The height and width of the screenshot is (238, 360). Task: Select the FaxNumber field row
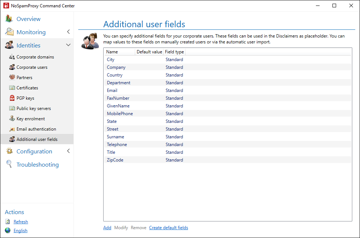(228, 98)
